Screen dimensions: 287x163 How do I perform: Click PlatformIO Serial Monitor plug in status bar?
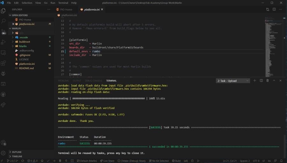(66, 161)
